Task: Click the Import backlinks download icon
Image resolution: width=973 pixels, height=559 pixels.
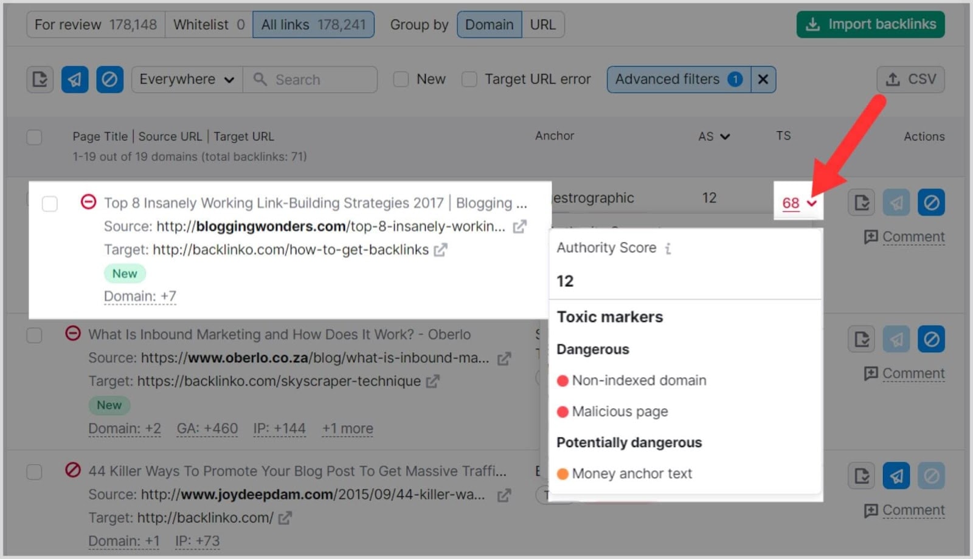Action: (x=812, y=24)
